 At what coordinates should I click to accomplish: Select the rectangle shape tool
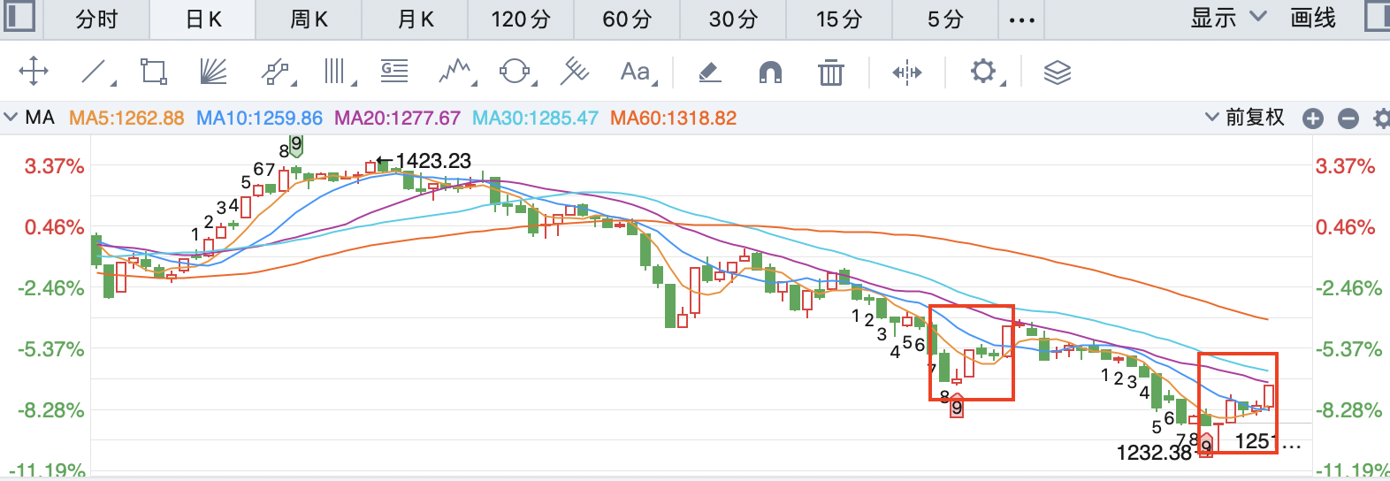point(154,72)
